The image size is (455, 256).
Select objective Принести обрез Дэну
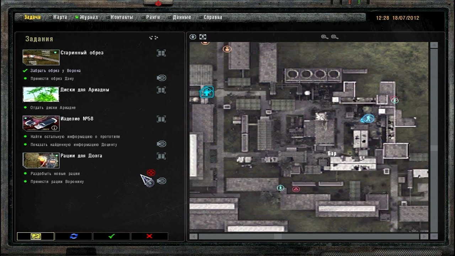point(52,79)
